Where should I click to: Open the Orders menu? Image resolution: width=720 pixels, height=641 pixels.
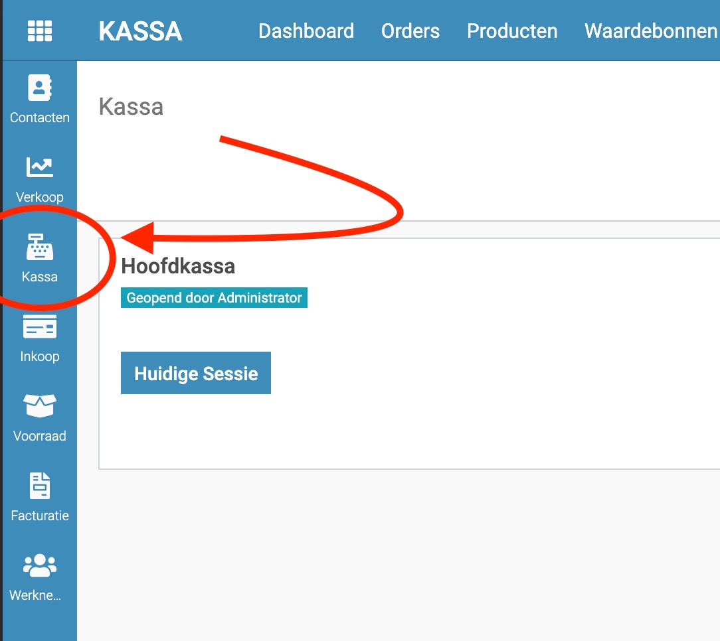point(410,31)
